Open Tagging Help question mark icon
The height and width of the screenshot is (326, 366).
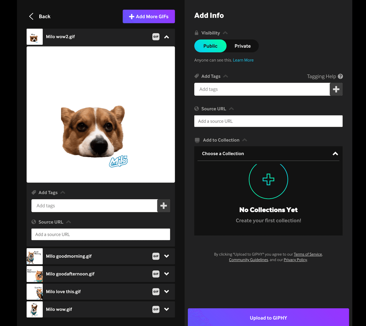pyautogui.click(x=340, y=76)
